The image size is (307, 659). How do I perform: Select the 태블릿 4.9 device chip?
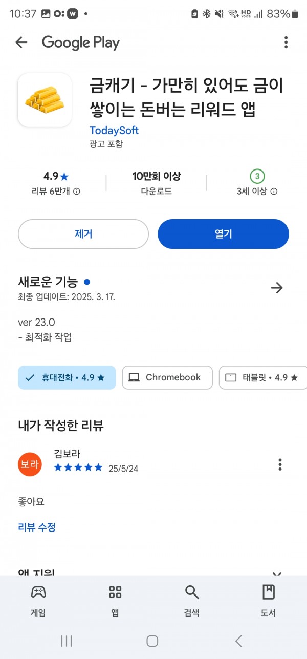click(x=263, y=378)
